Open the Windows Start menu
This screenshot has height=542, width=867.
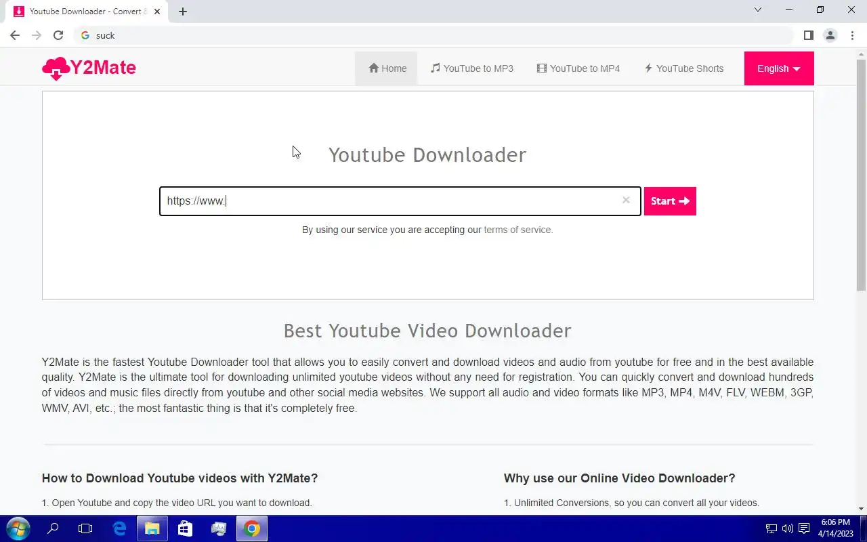point(18,528)
